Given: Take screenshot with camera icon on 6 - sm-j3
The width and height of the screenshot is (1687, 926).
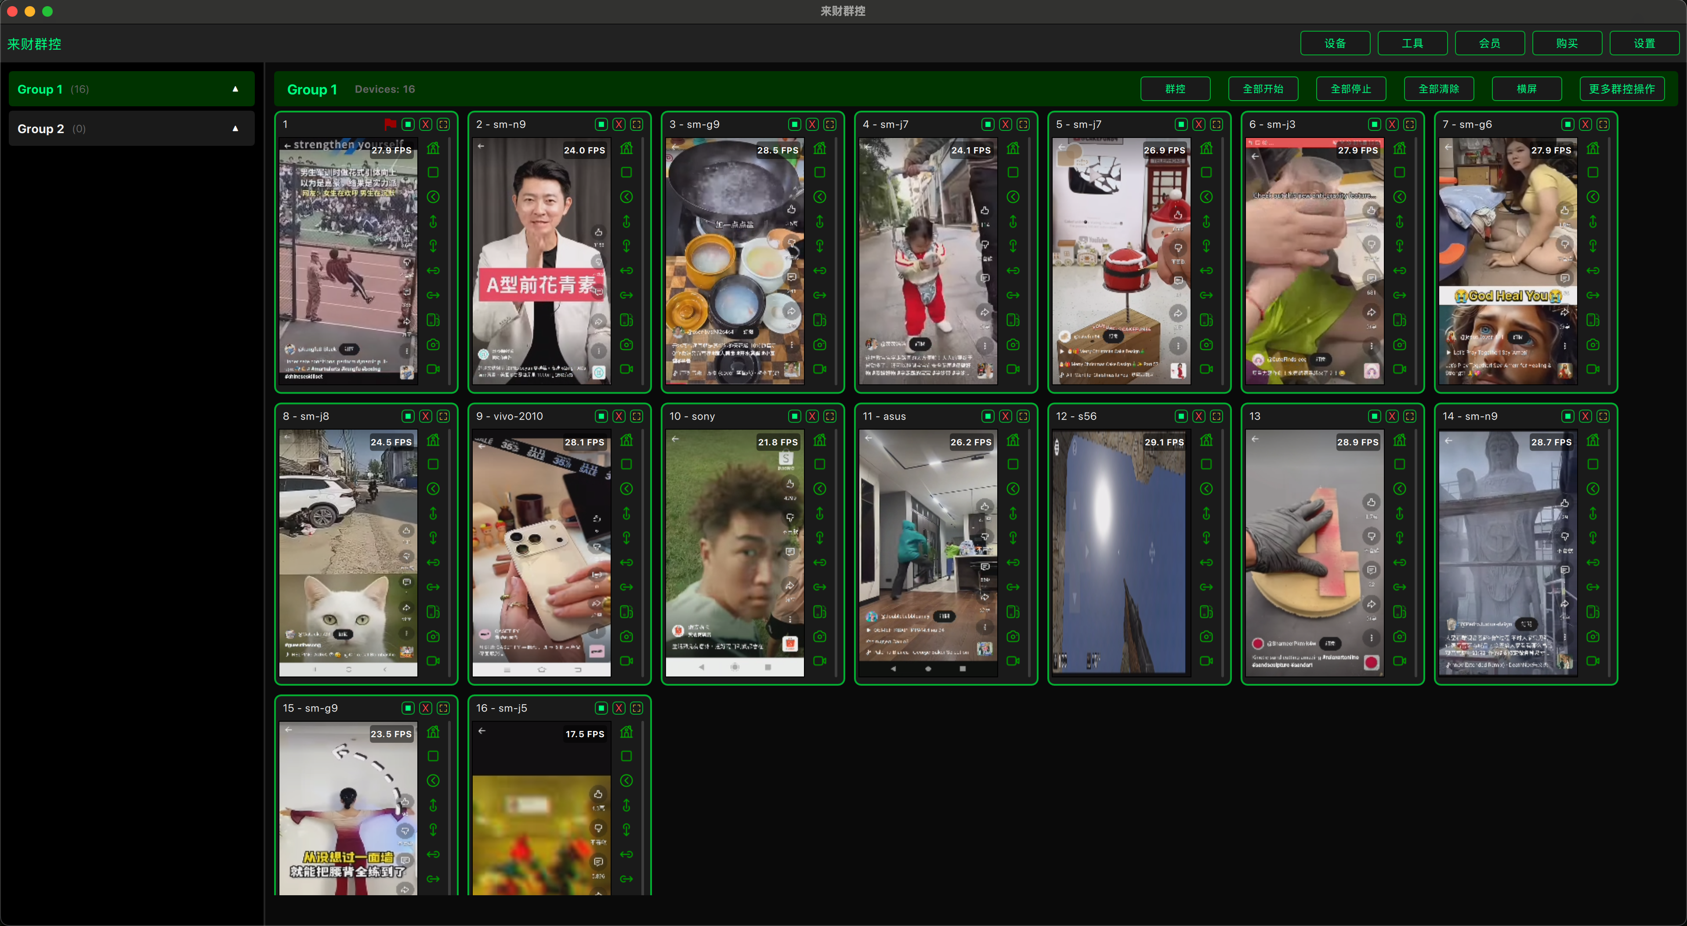Looking at the screenshot, I should pyautogui.click(x=1400, y=344).
